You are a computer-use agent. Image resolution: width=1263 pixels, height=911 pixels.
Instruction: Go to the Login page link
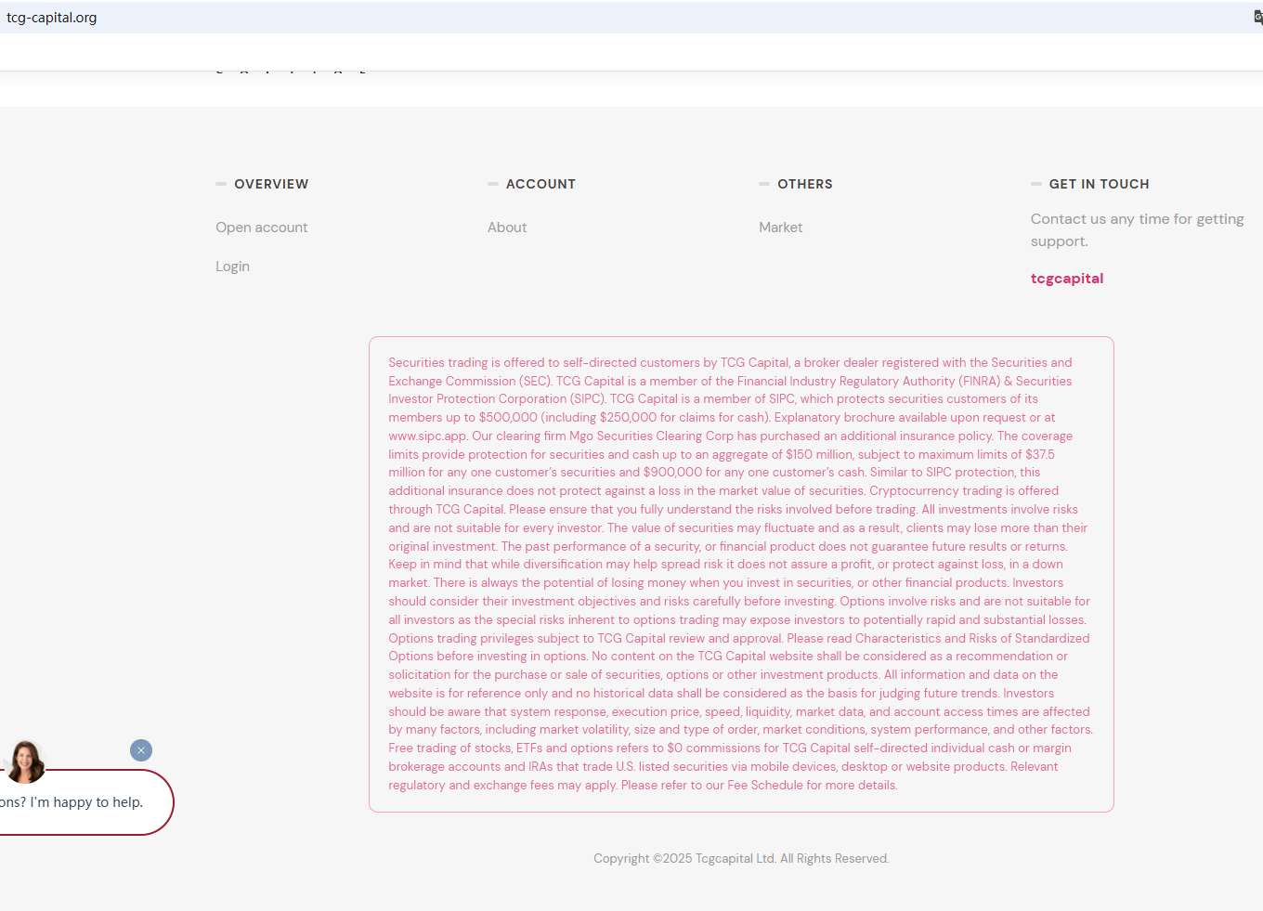(232, 267)
